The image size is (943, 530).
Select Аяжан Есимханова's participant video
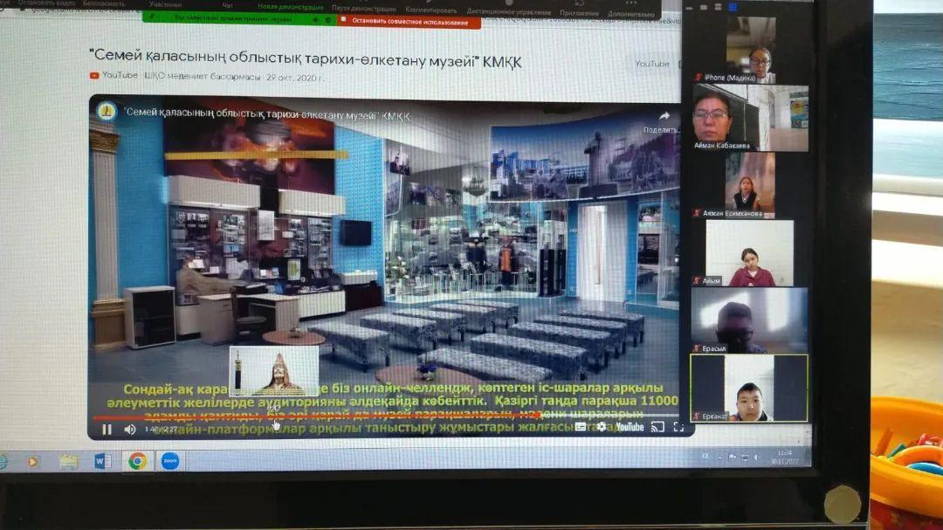click(749, 185)
